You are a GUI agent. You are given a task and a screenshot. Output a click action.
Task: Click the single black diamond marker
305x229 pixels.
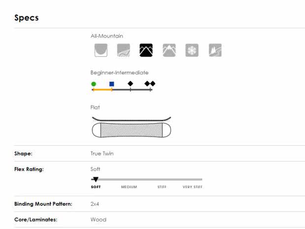130,84
